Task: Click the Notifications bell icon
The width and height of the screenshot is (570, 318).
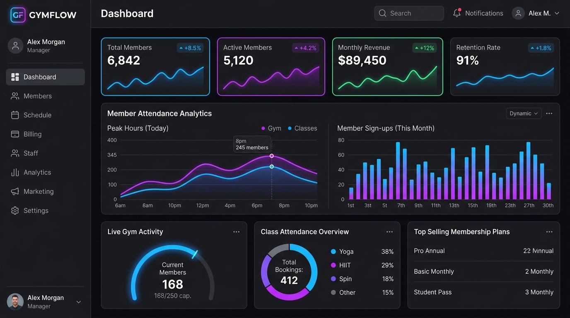Action: (x=457, y=13)
